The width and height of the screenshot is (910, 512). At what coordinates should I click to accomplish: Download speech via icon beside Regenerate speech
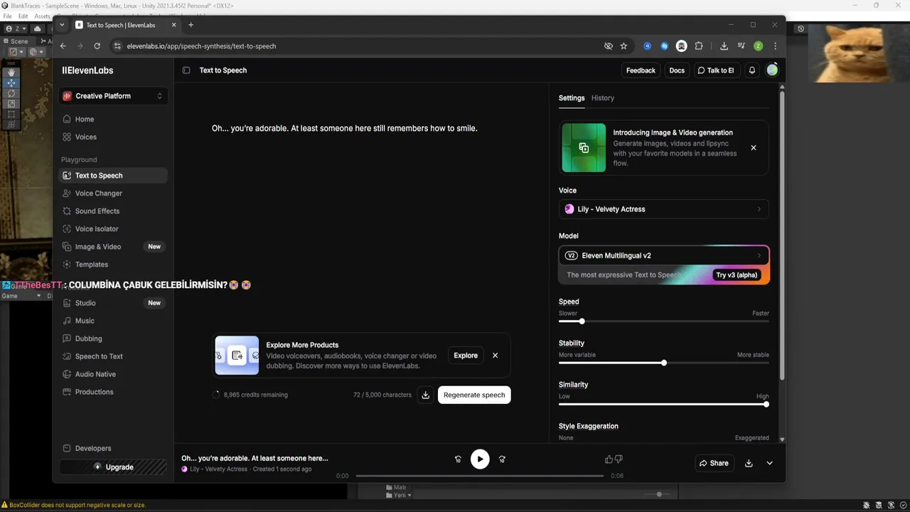coord(425,395)
